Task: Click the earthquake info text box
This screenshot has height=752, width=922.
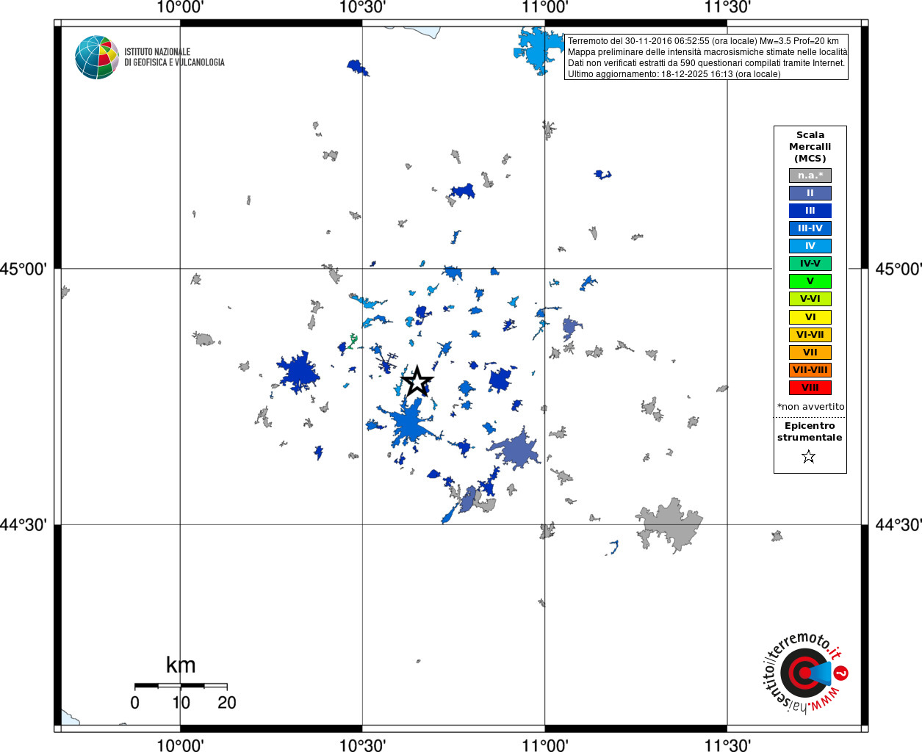Action: pos(706,57)
